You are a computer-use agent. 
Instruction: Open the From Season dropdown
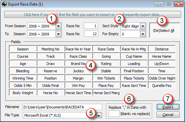[x=59, y=26]
